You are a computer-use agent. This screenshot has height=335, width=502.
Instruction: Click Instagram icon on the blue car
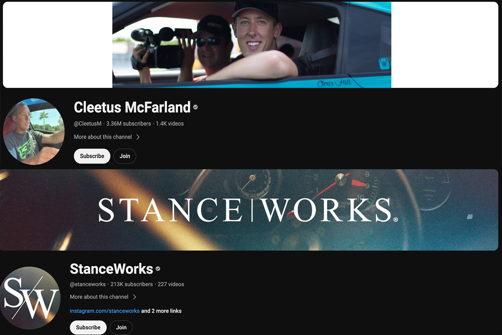point(384,64)
